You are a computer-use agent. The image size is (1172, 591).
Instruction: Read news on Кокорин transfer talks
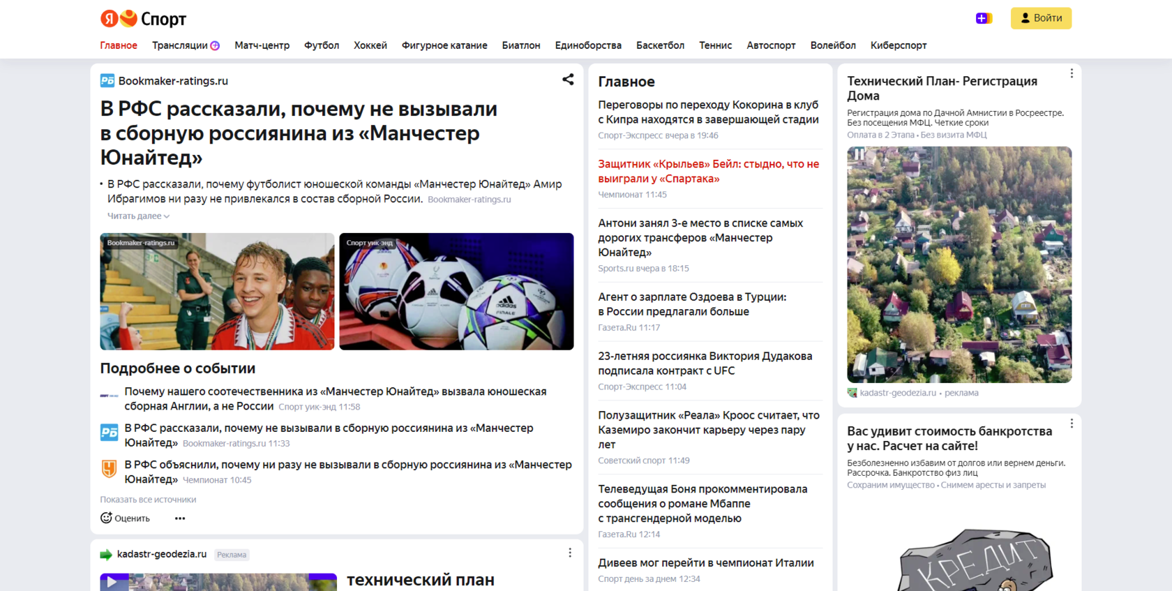(x=708, y=112)
